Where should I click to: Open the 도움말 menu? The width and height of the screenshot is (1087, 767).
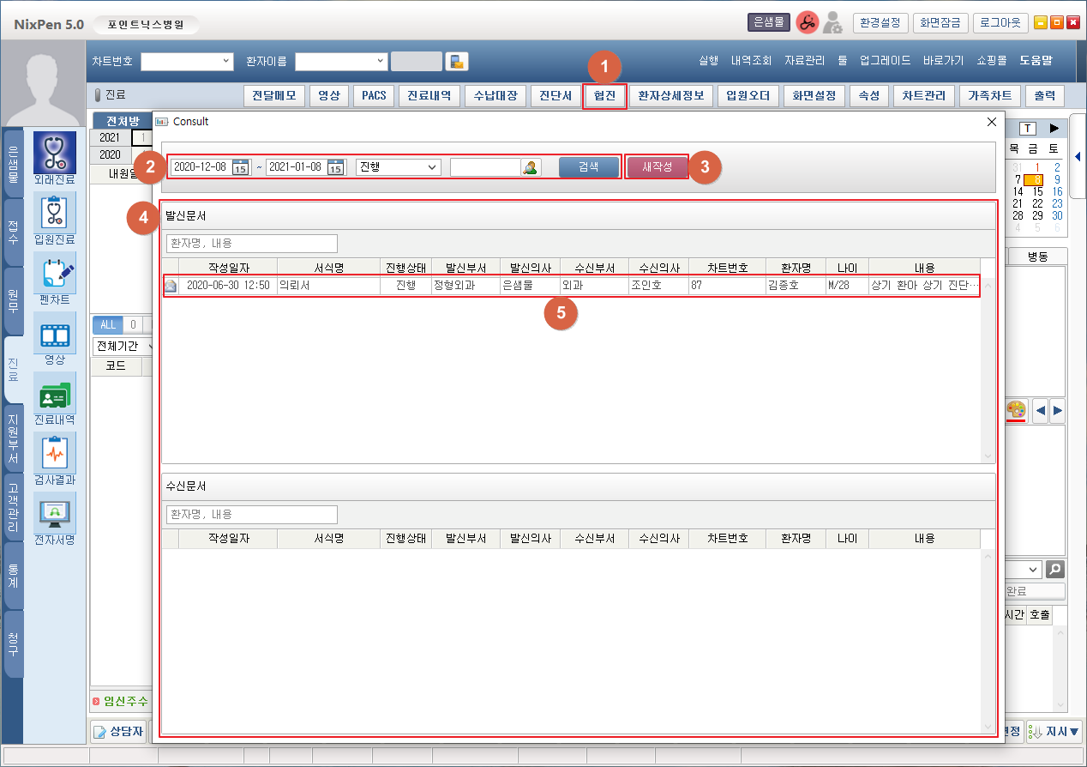point(1036,61)
